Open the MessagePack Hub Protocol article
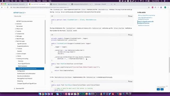Viewport: 170px width, 96px height. [25, 78]
